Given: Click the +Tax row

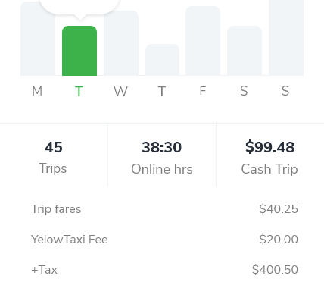Looking at the screenshot, I should [164, 270].
